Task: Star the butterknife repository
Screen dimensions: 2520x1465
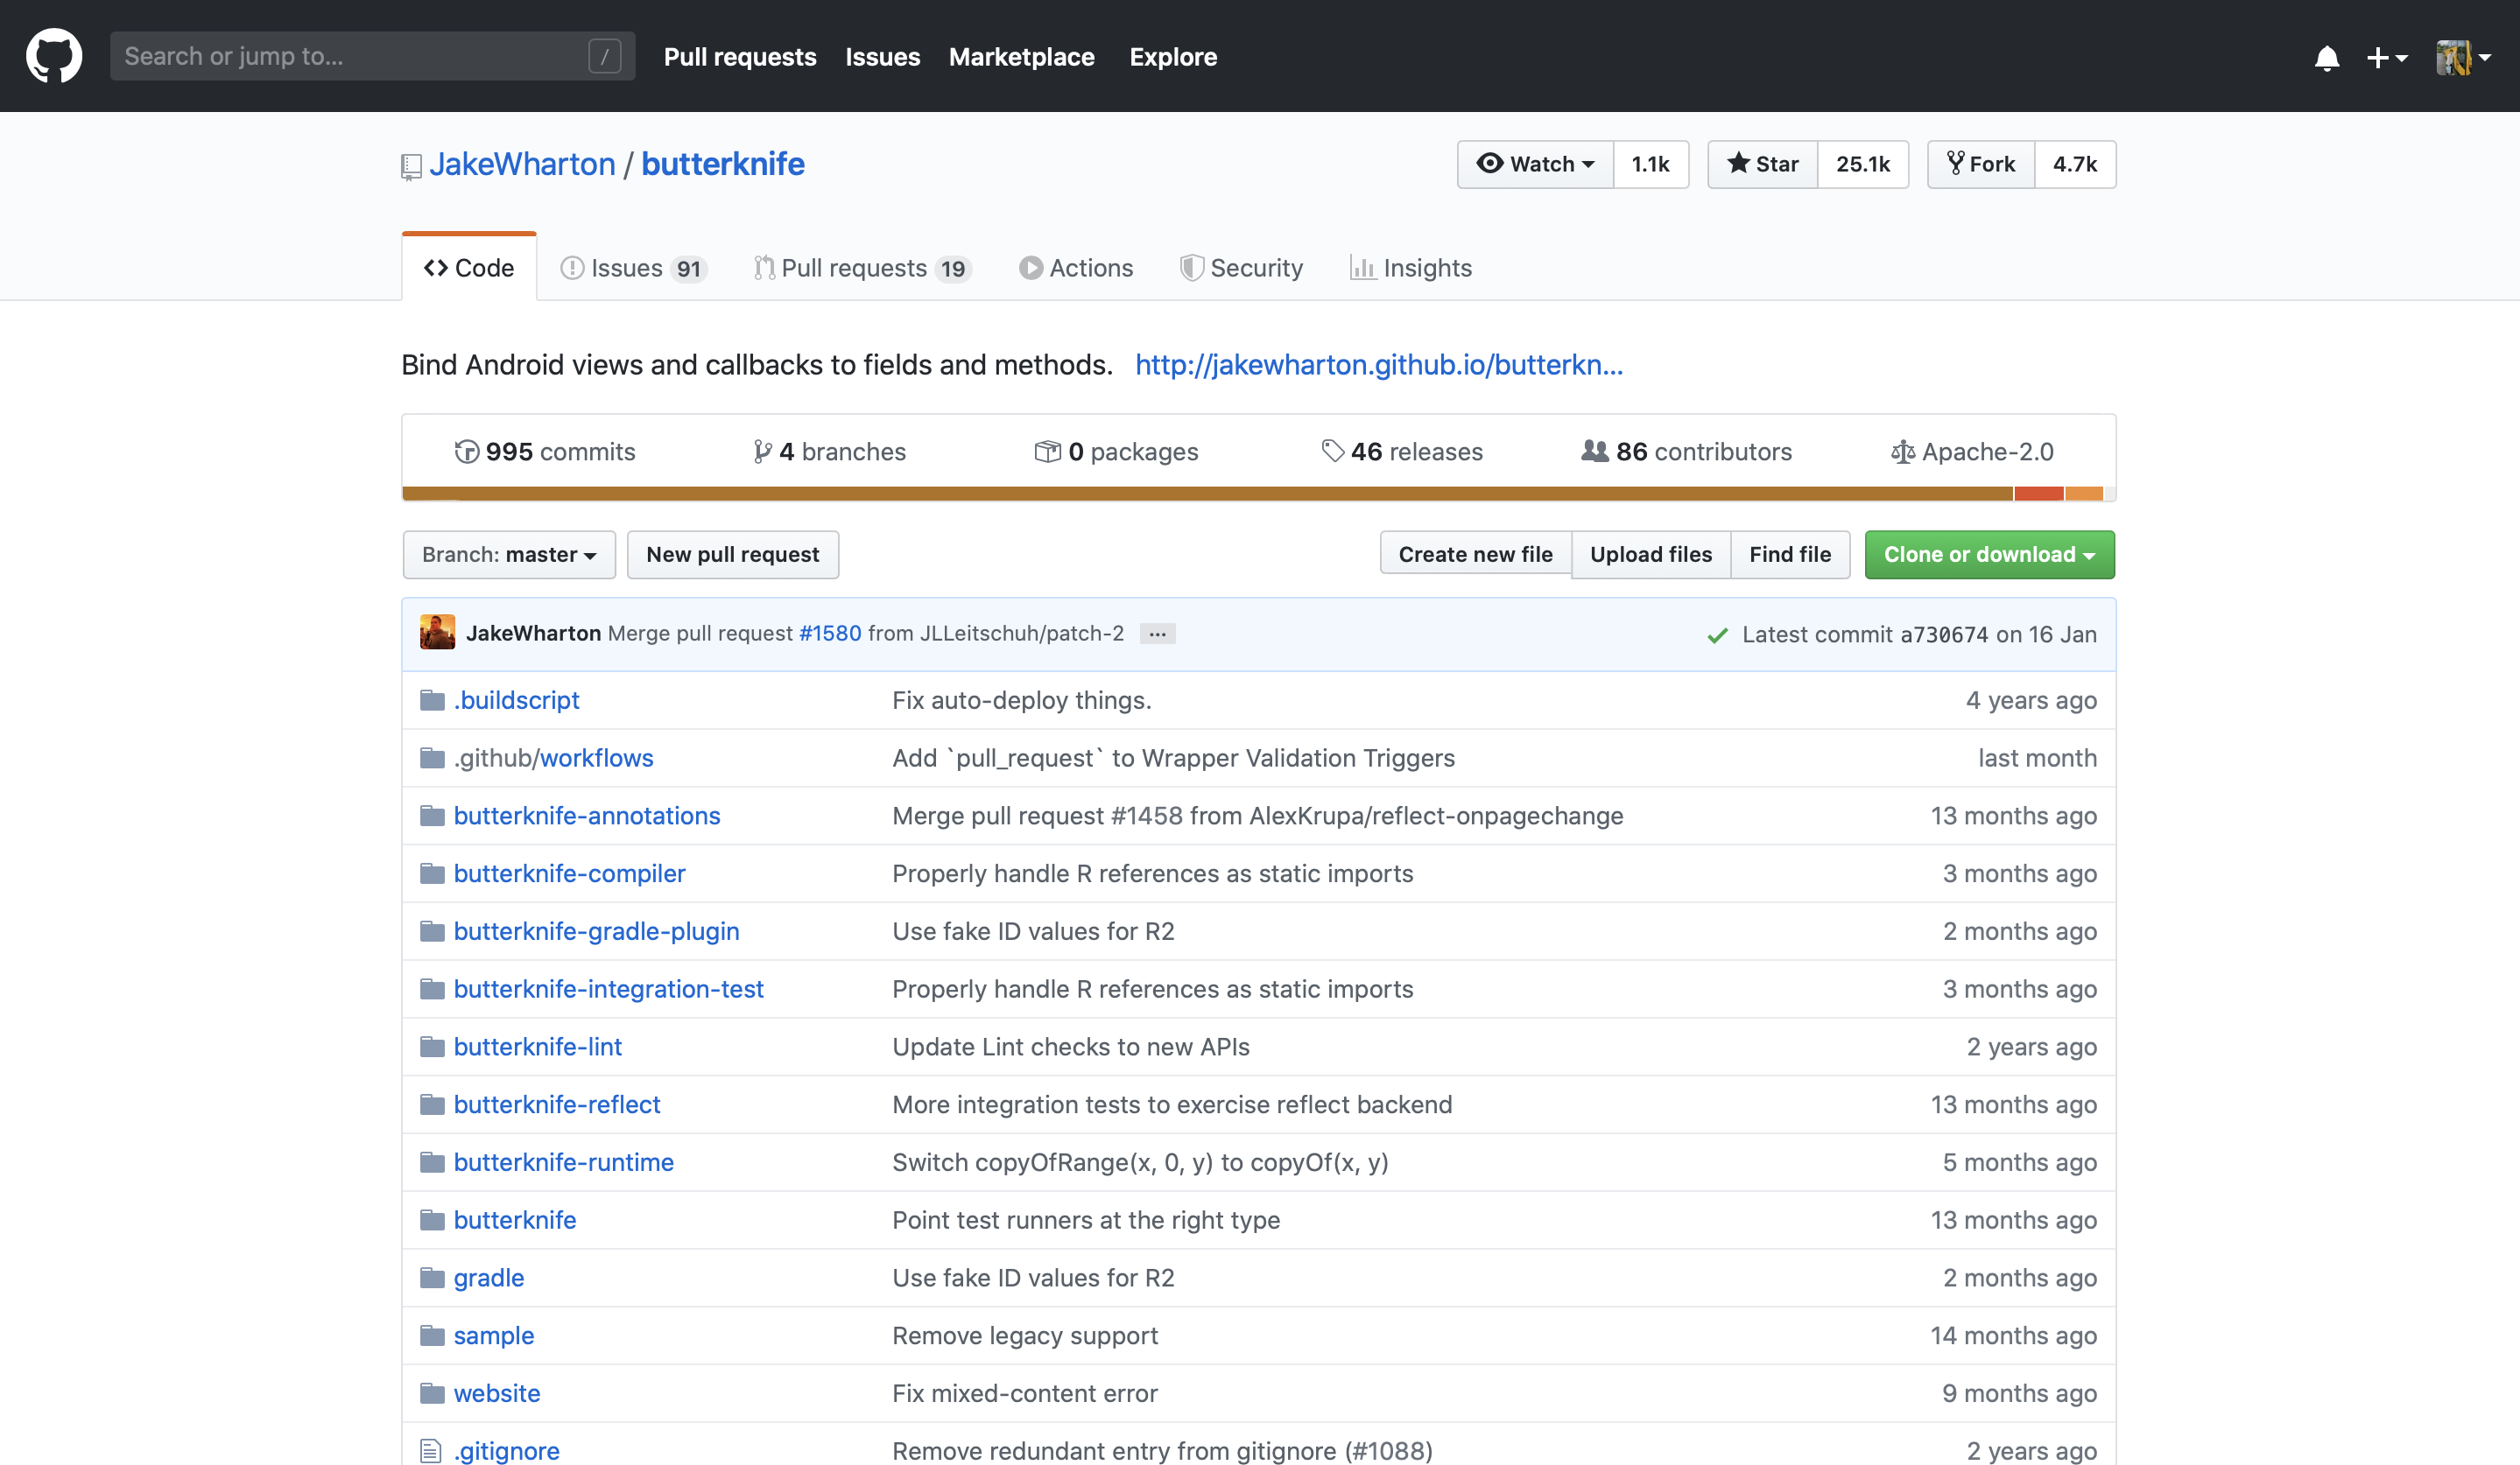Action: [1763, 164]
